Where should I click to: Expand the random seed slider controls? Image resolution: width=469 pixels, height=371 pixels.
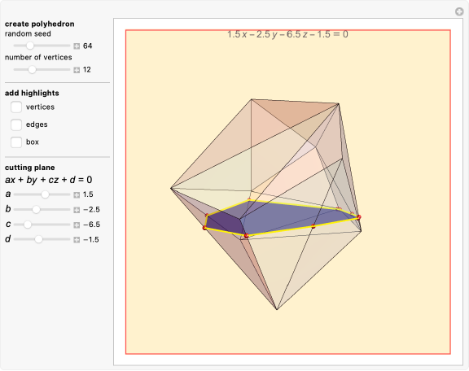pyautogui.click(x=77, y=46)
